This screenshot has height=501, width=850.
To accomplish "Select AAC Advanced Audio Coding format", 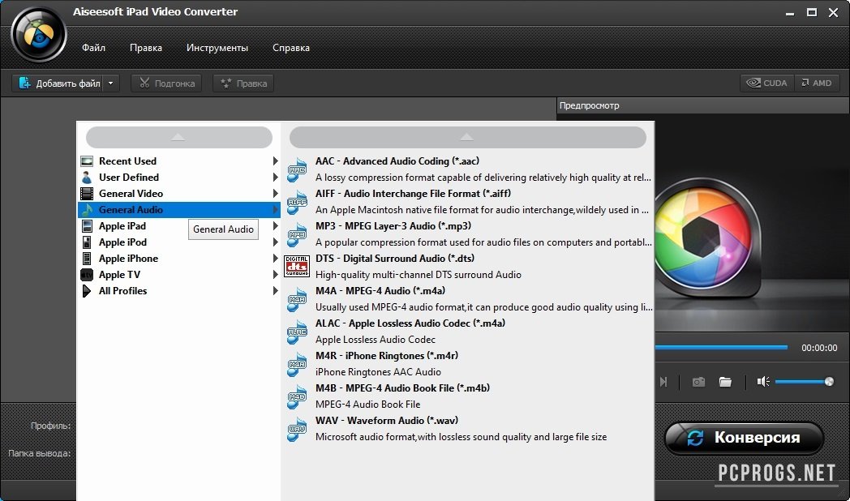I will (402, 161).
